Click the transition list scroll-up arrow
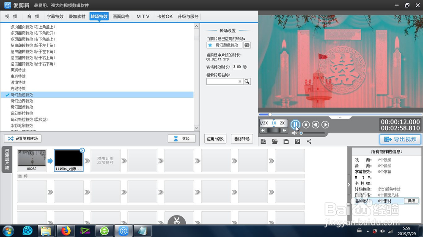Viewport: 423px width, 237px height. [196, 27]
